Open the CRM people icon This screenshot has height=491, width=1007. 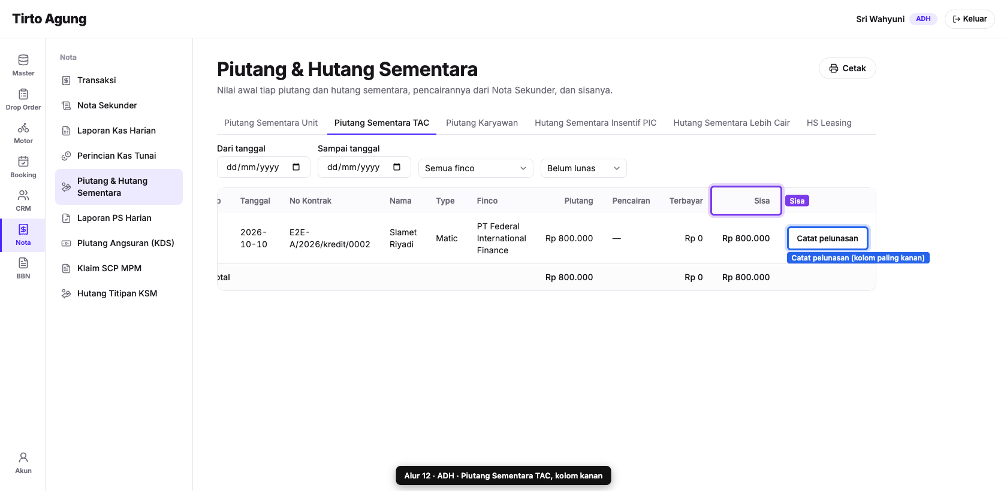(x=23, y=195)
